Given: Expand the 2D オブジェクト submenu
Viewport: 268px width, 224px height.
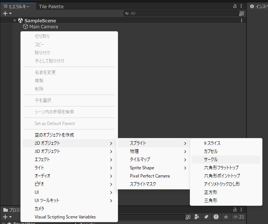Looking at the screenshot, I should point(69,143).
